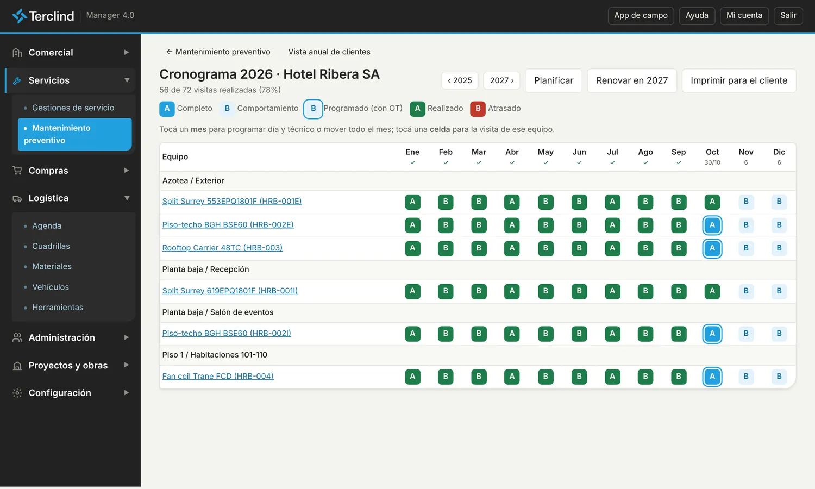Click the Nov month column header
815x489 pixels.
point(746,157)
